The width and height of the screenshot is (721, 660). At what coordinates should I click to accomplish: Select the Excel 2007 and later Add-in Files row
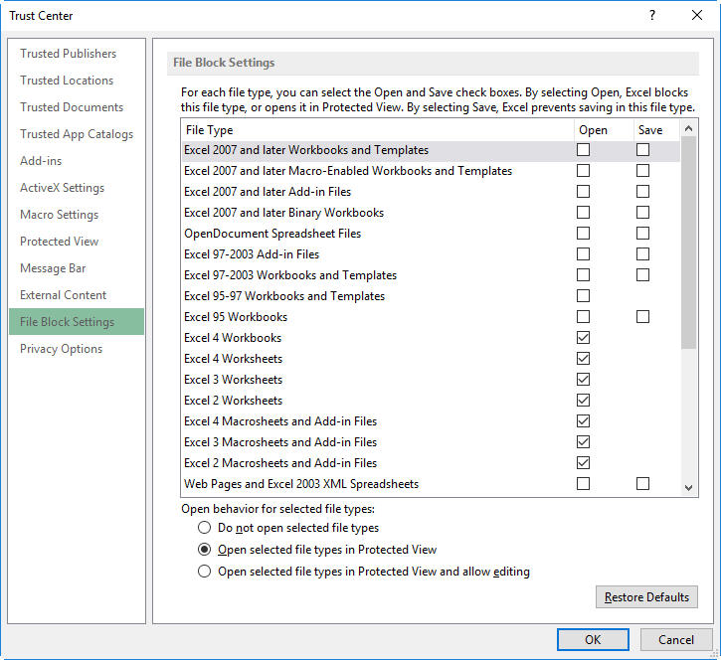[x=431, y=191]
